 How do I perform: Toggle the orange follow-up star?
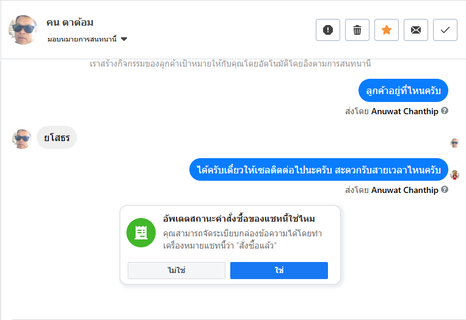pos(387,30)
